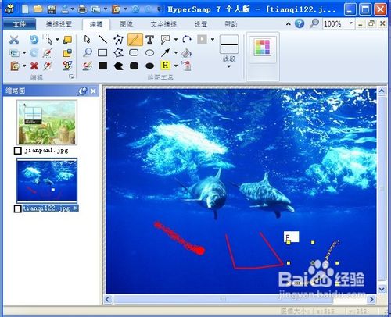Click the Undo arrow in the ribbon edit group

(x=34, y=40)
